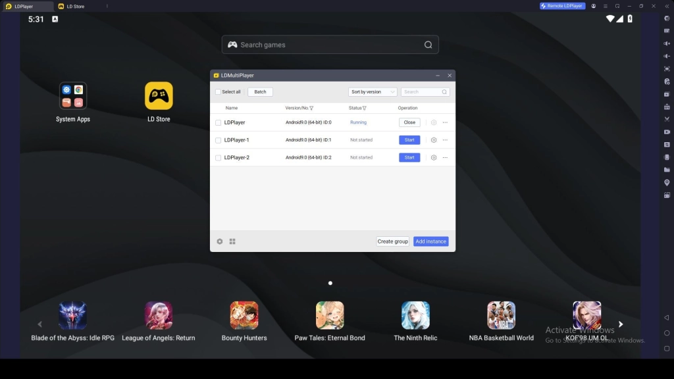
Task: Open the Status column filter
Action: coord(364,108)
